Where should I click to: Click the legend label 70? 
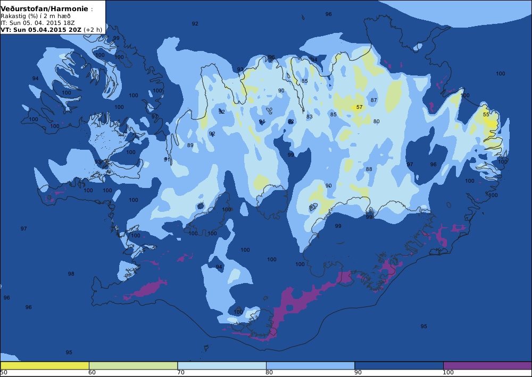[181, 373]
